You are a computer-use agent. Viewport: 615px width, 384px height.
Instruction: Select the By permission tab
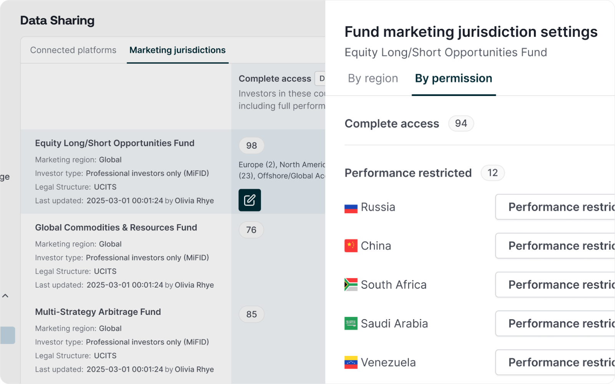[x=453, y=78]
